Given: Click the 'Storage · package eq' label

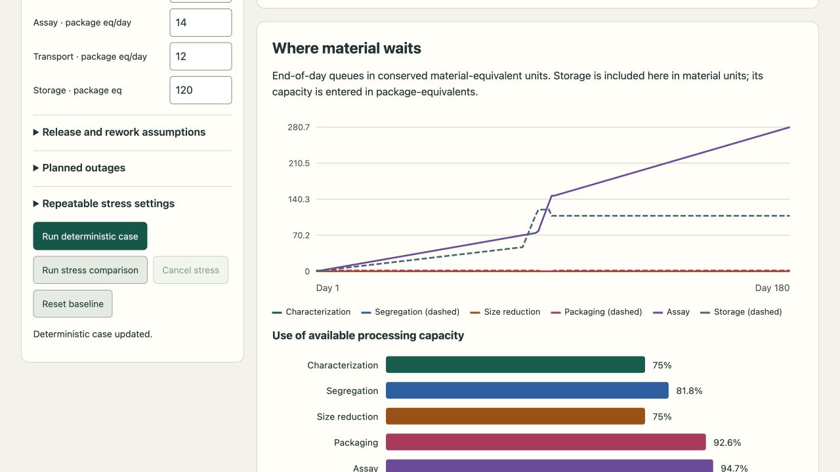Looking at the screenshot, I should click(77, 90).
